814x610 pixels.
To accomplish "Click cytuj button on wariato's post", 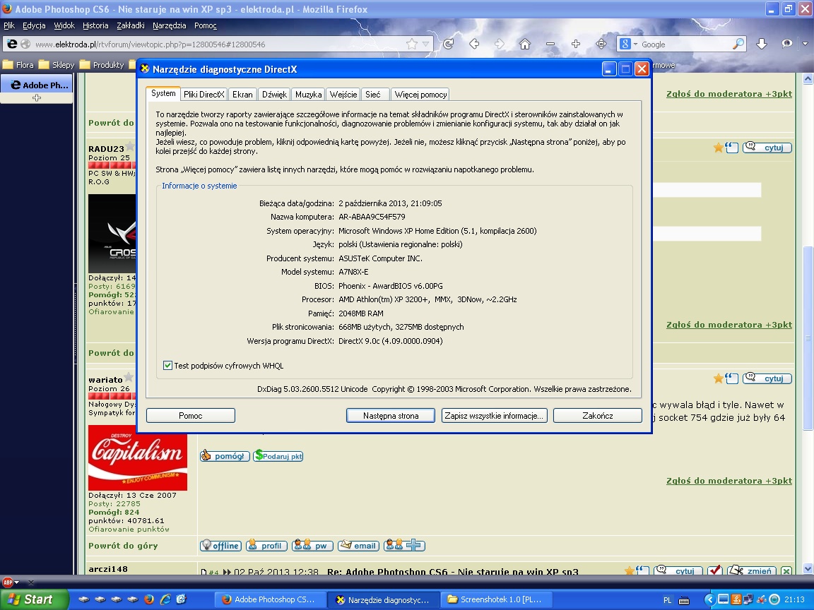I will point(767,378).
